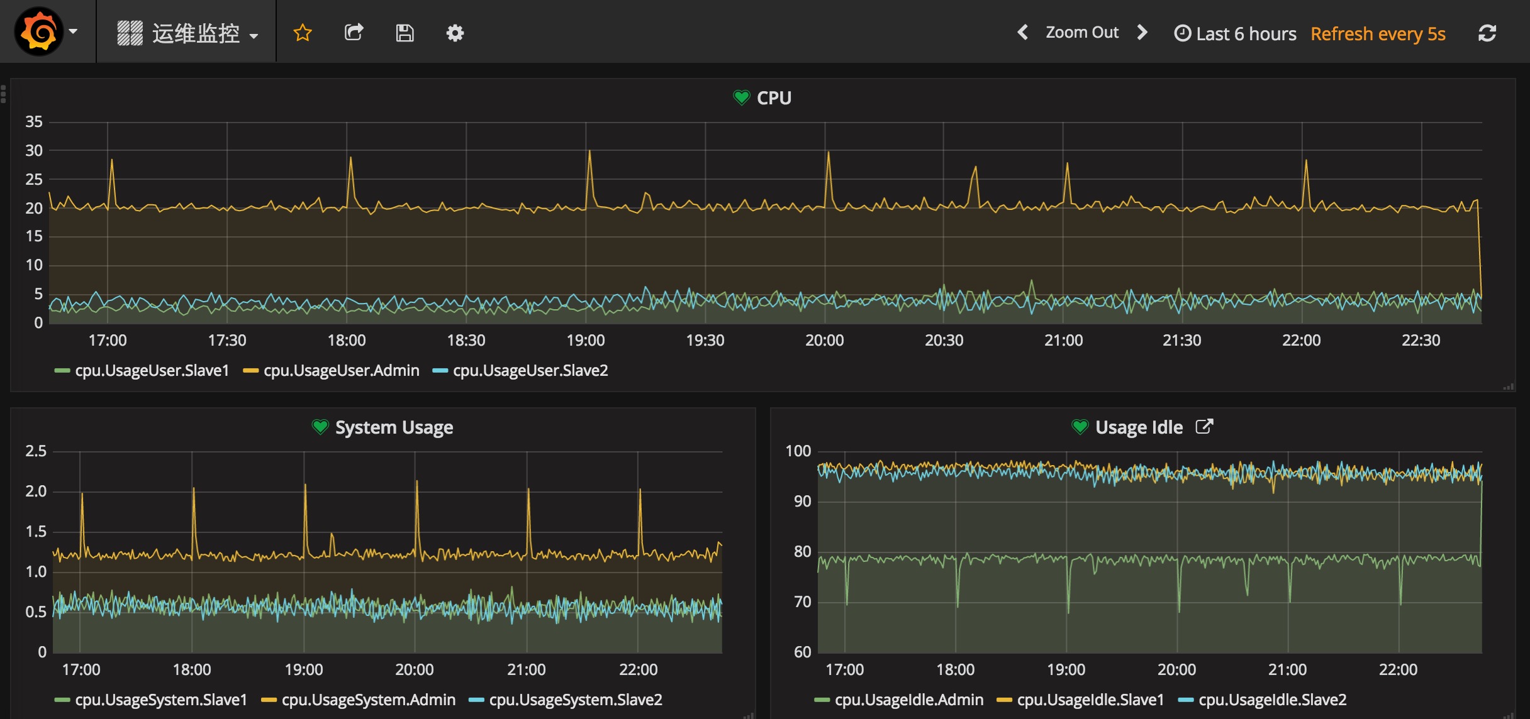Toggle cpu.UsageSystem.Admin series in legend

tap(369, 700)
